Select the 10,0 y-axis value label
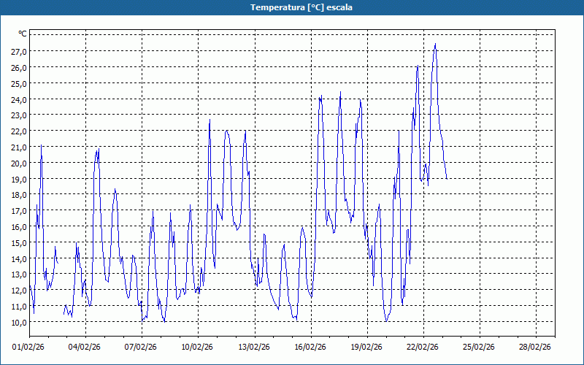This screenshot has height=365, width=584. (x=18, y=322)
